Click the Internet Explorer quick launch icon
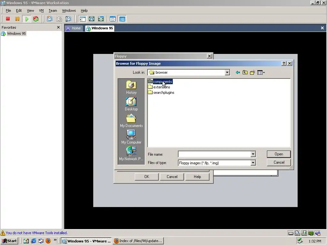 (34, 241)
